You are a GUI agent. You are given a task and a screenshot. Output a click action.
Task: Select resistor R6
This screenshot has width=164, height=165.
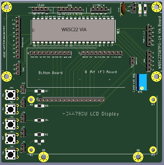coord(39,141)
